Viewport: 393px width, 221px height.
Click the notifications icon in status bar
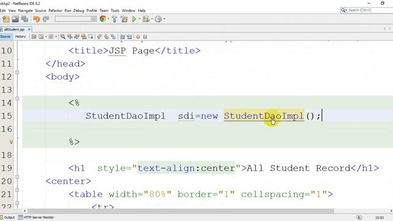point(359,217)
